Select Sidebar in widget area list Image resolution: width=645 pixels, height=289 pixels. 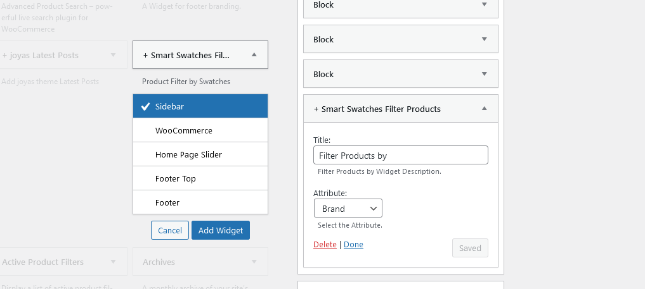click(200, 106)
